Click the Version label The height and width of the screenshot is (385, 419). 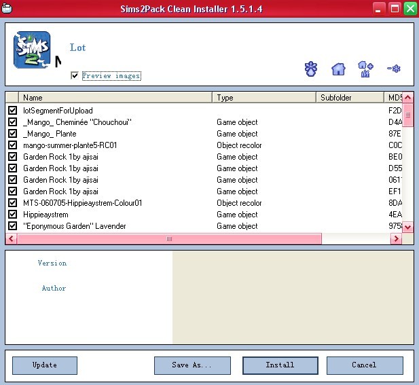52,263
